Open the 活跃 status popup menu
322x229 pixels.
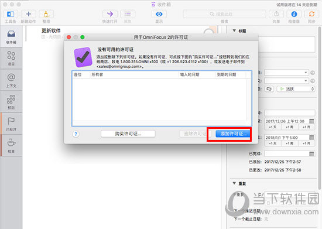(296, 89)
